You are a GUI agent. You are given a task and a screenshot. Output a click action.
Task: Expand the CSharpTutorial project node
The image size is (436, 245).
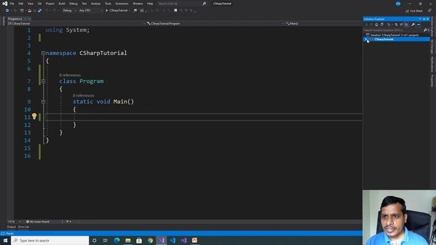366,39
